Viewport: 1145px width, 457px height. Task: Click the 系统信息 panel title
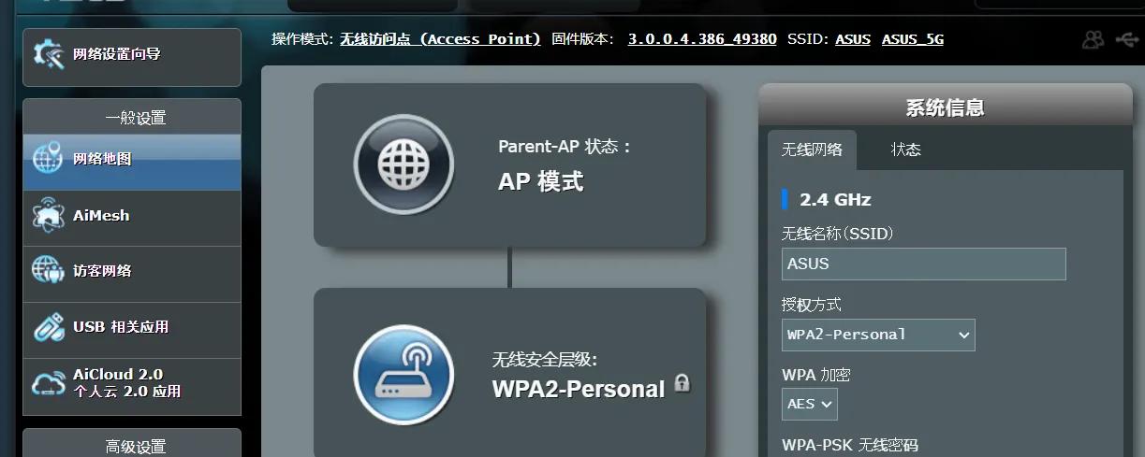tap(945, 107)
